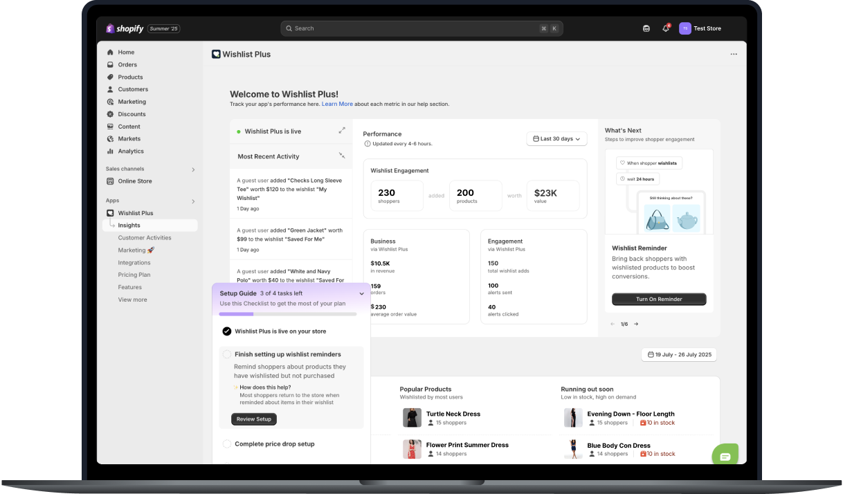Click View more in the sidebar
843x494 pixels.
[x=132, y=300]
